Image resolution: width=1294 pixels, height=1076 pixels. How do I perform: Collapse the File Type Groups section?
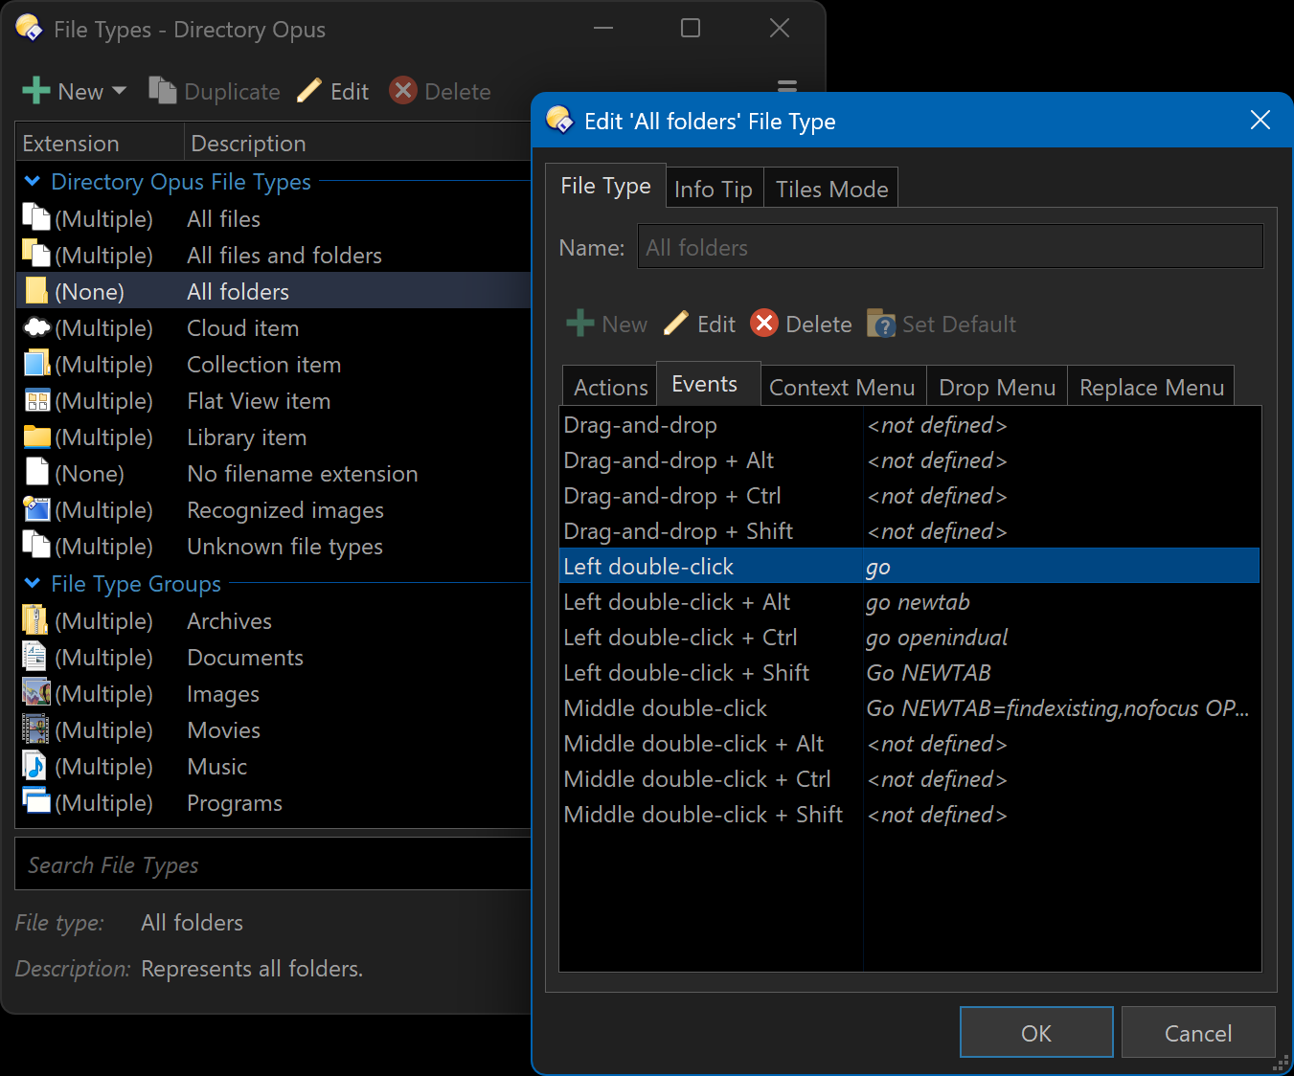click(33, 583)
